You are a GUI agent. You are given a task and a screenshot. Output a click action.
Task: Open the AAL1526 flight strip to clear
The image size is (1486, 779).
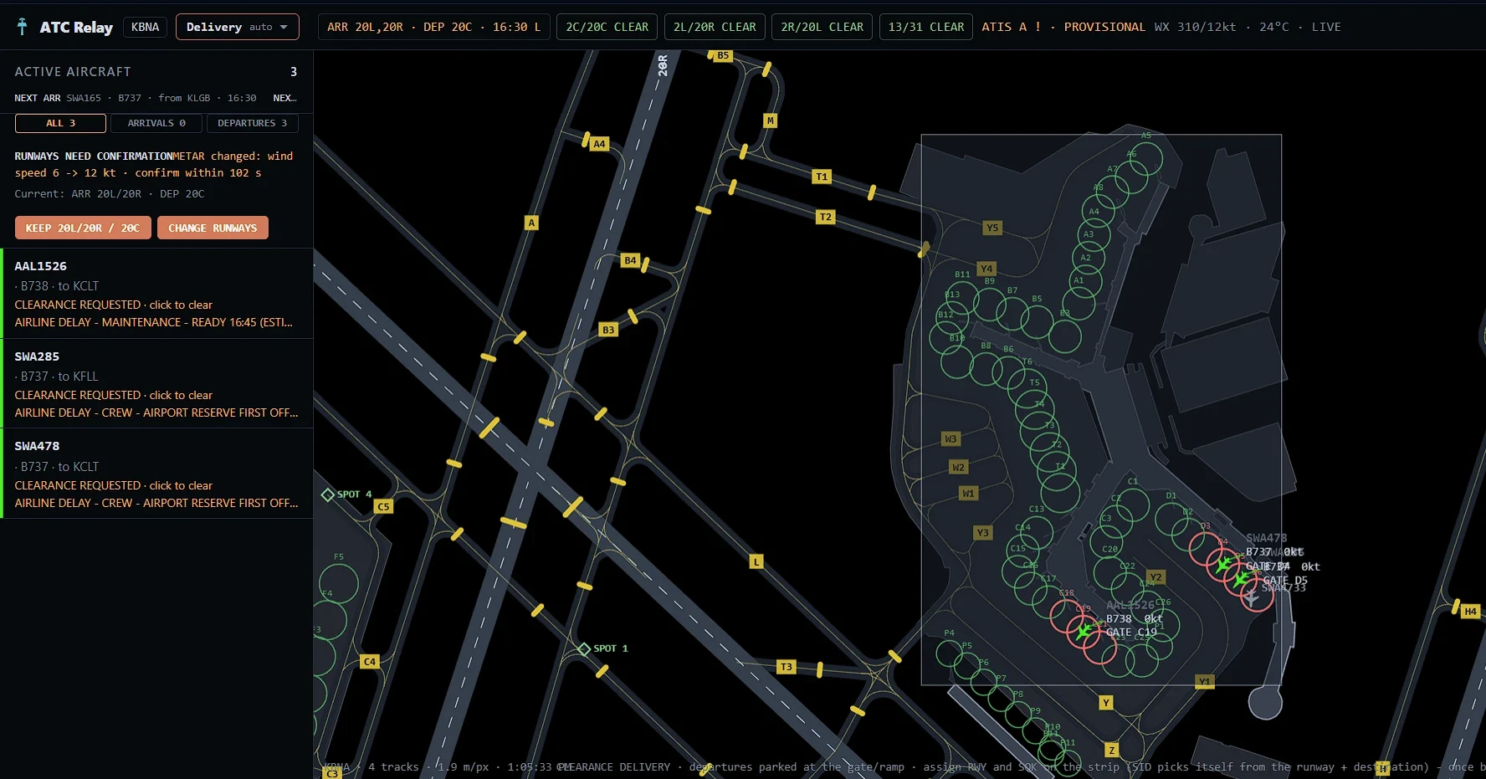pyautogui.click(x=156, y=294)
